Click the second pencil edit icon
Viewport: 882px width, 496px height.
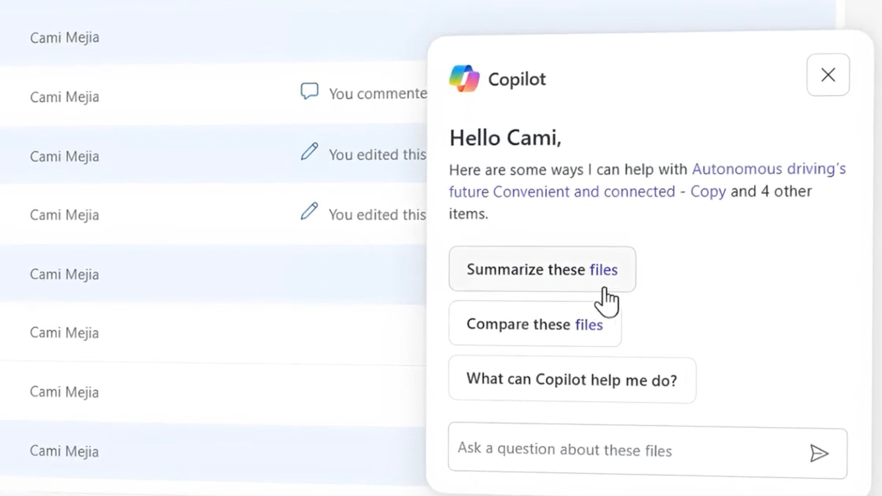(x=309, y=211)
